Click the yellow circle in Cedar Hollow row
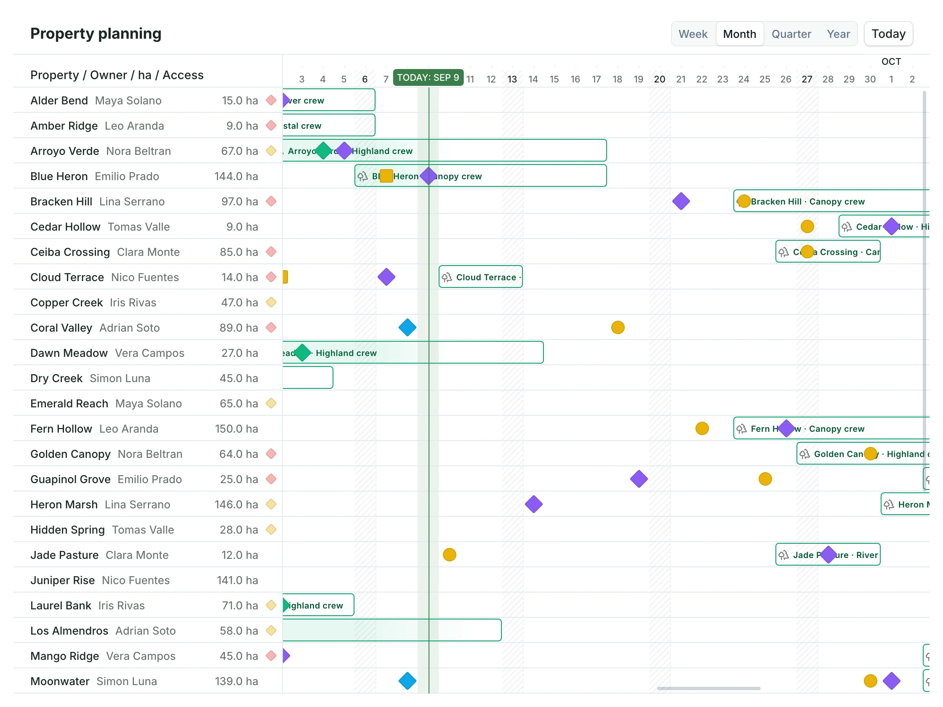The image size is (943, 707). (807, 227)
